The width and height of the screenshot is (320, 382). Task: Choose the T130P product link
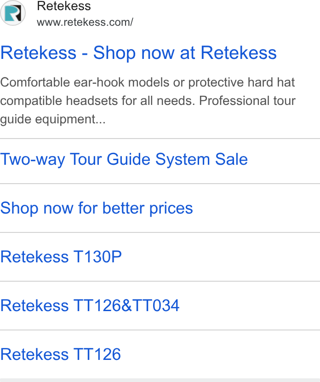tap(61, 257)
